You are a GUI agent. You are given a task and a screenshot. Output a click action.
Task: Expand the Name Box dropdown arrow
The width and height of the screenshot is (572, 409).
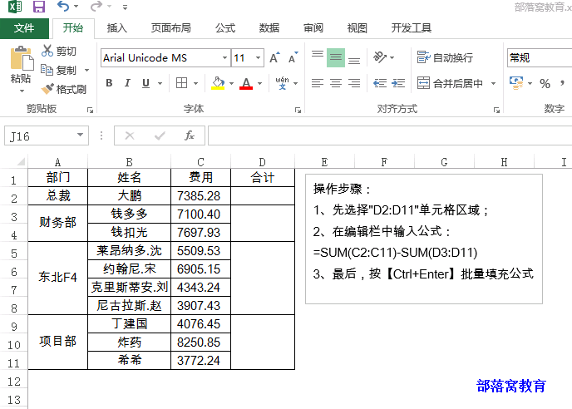(81, 135)
